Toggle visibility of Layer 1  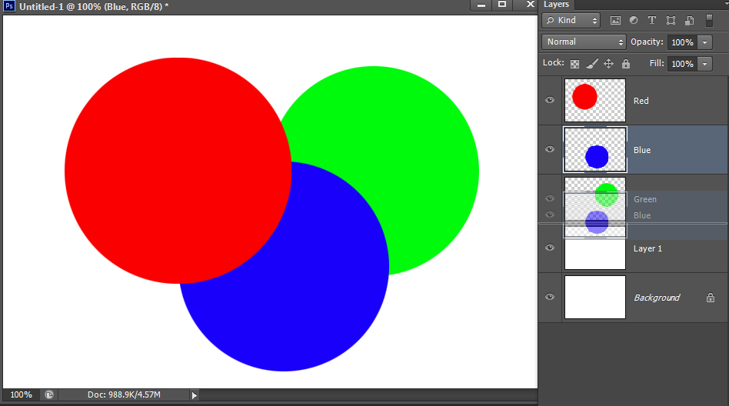(550, 248)
